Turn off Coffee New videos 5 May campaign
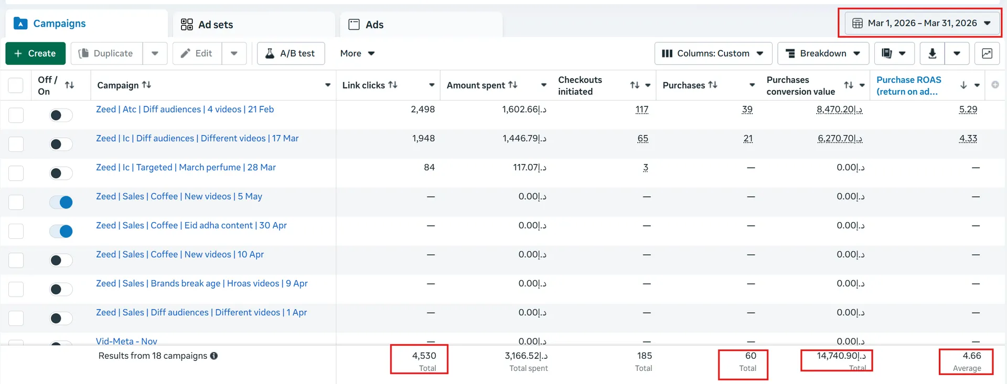 tap(61, 202)
